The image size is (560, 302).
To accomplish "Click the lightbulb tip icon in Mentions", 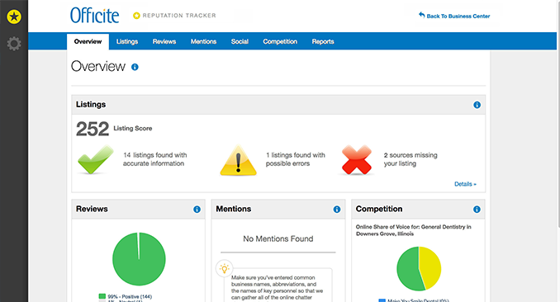I will (225, 268).
